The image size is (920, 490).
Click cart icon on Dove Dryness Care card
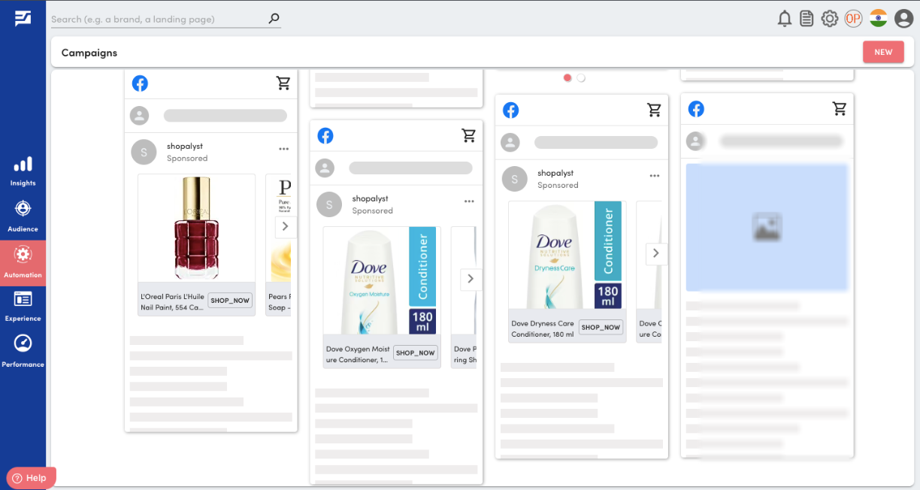pos(655,110)
